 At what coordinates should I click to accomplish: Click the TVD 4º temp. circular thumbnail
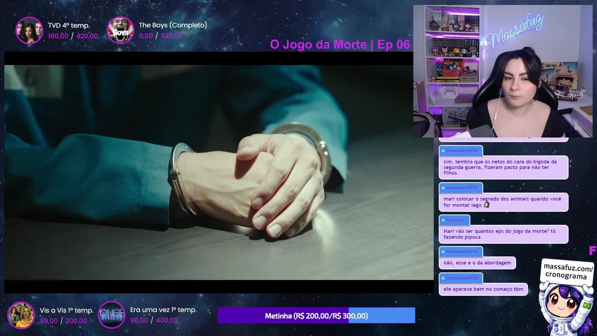click(29, 30)
